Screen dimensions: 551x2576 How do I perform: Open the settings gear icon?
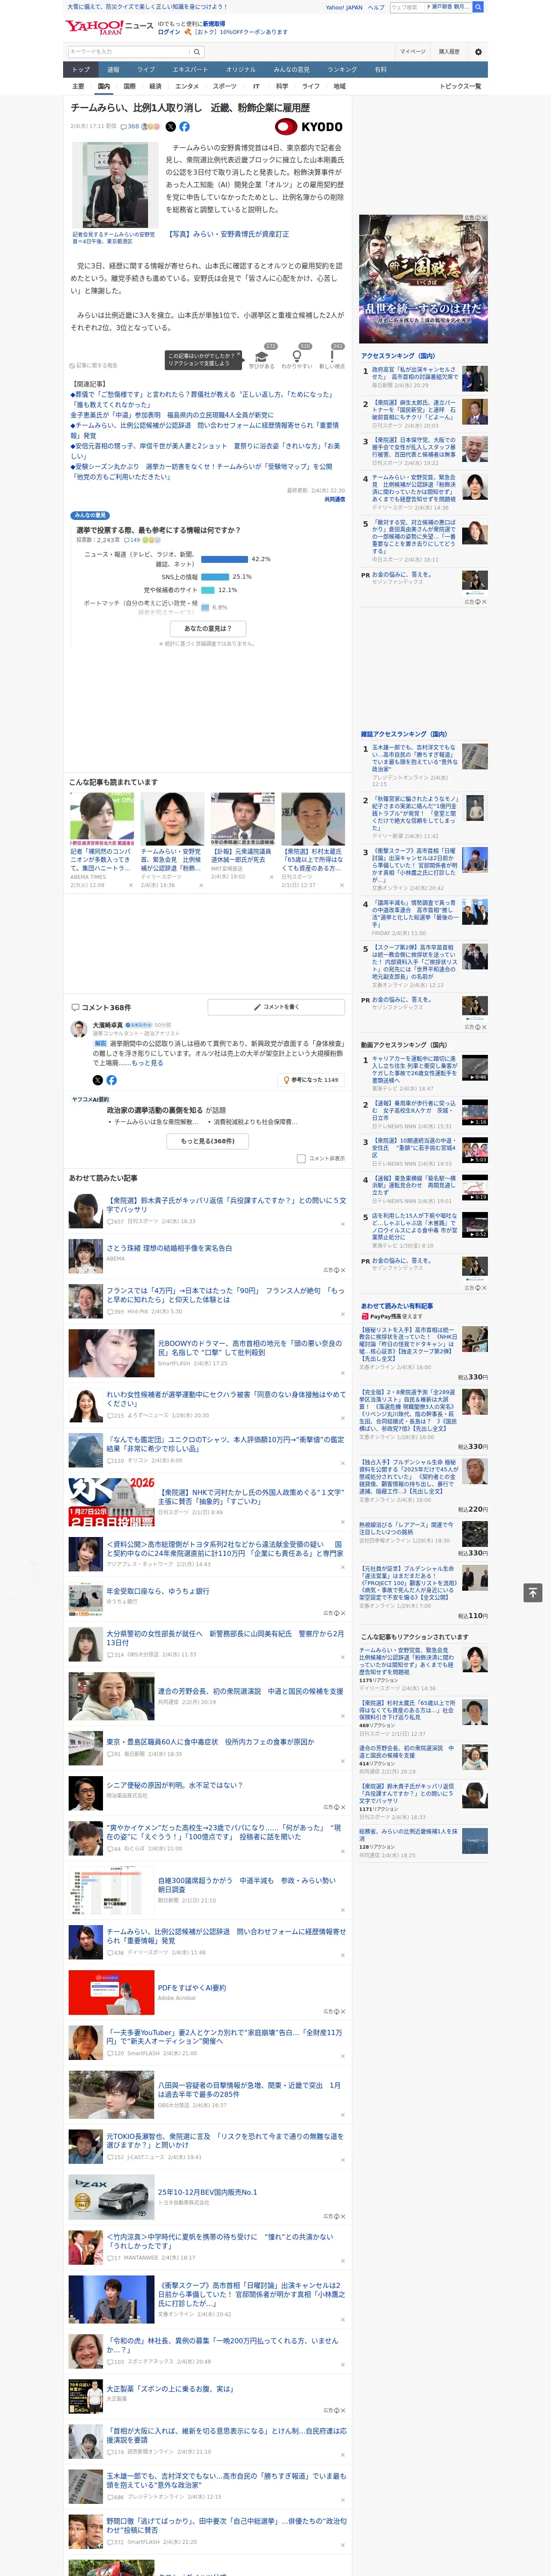point(478,52)
